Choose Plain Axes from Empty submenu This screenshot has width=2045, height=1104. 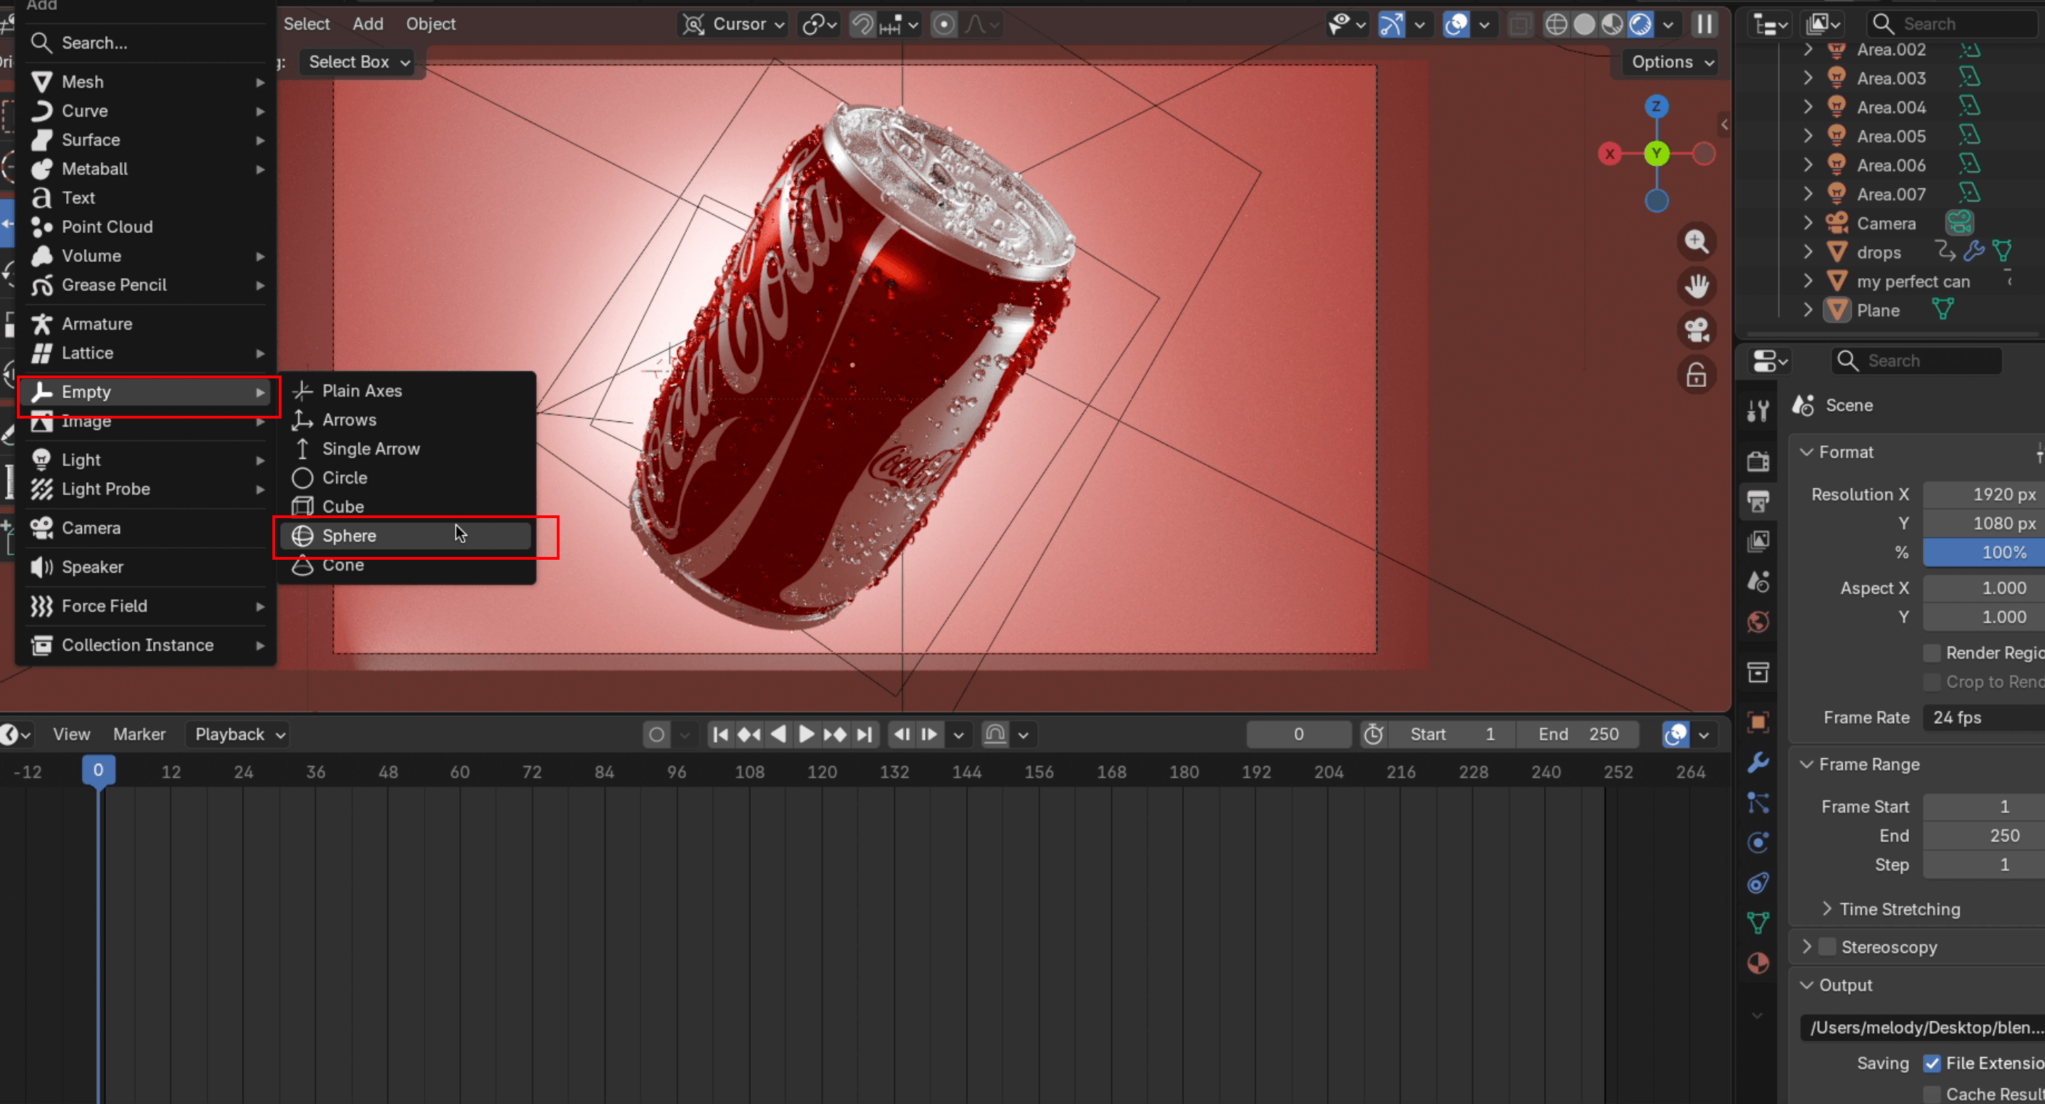point(406,391)
